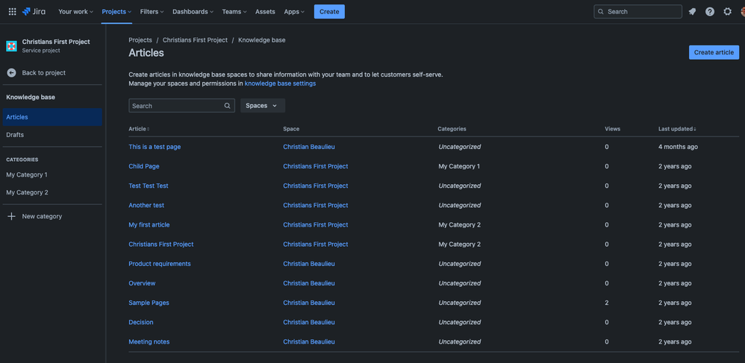Sort by the Last updated column header
The image size is (745, 363).
click(x=677, y=129)
